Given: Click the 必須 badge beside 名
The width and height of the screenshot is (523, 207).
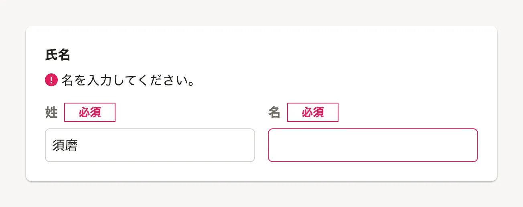Looking at the screenshot, I should pyautogui.click(x=312, y=112).
